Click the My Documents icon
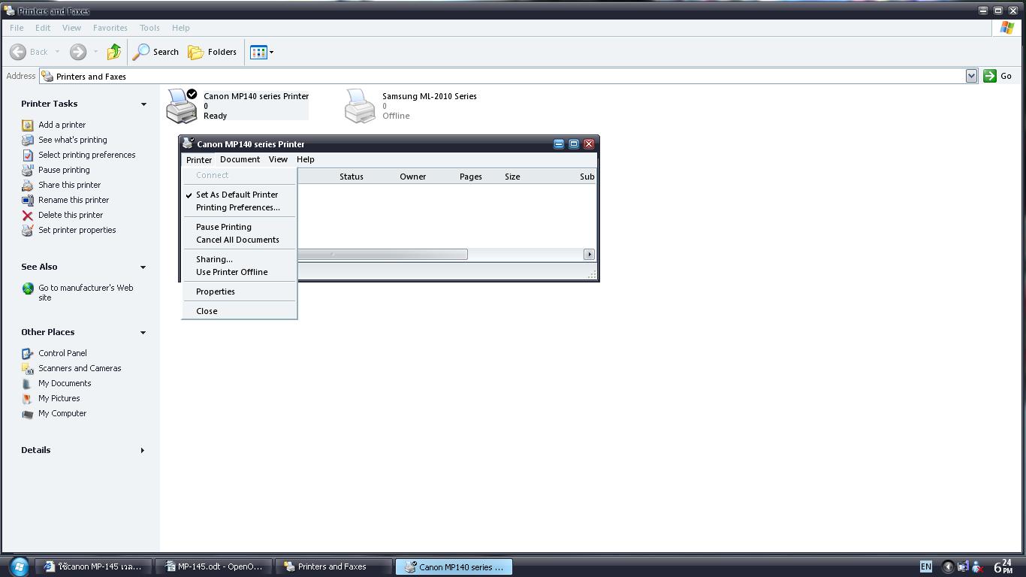This screenshot has height=577, width=1026. tap(28, 383)
